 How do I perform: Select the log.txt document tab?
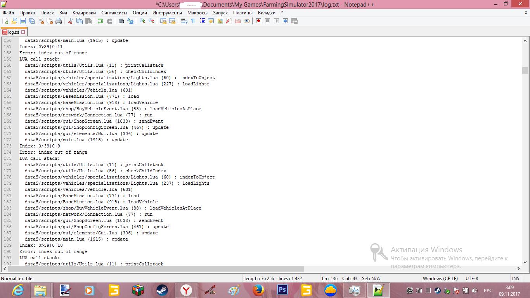(x=13, y=32)
